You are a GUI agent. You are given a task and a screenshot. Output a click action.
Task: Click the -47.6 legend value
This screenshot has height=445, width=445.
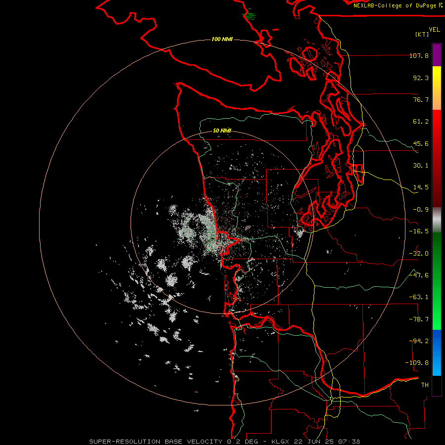419,275
